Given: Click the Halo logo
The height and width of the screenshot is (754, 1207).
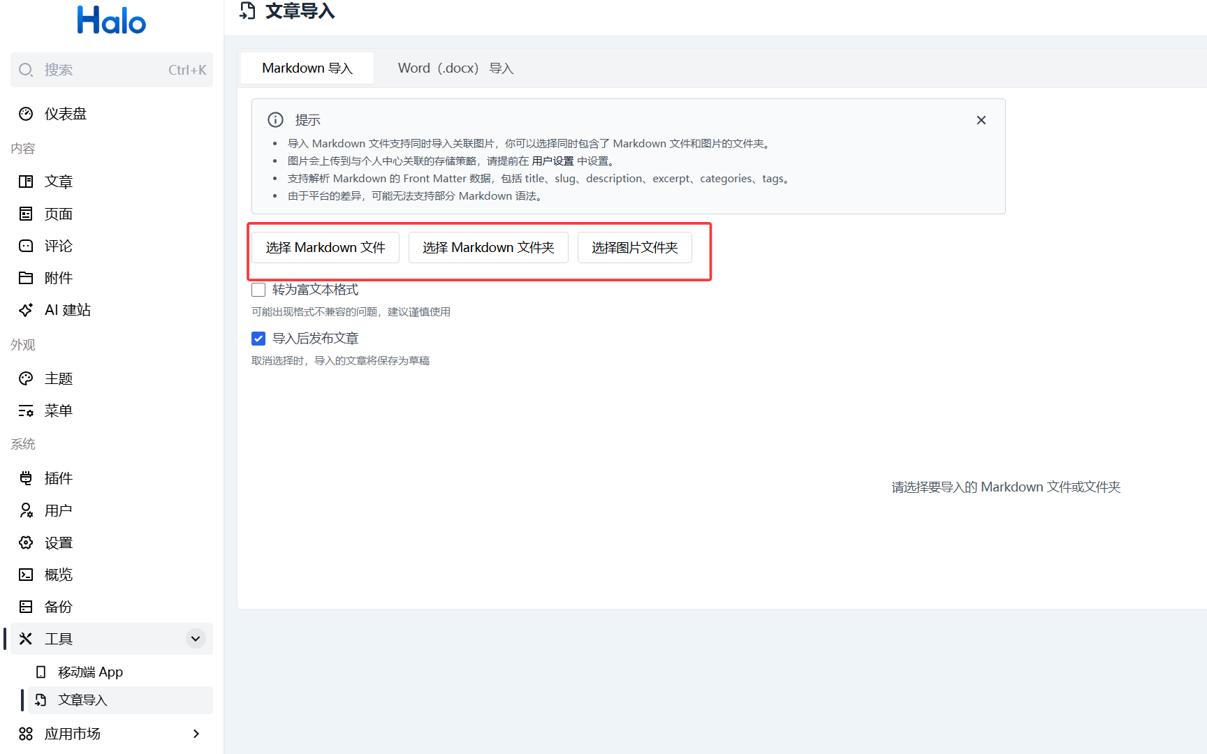Looking at the screenshot, I should (111, 20).
